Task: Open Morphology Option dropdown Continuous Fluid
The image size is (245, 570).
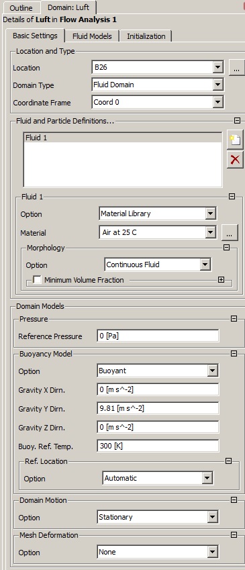Action: point(158,265)
